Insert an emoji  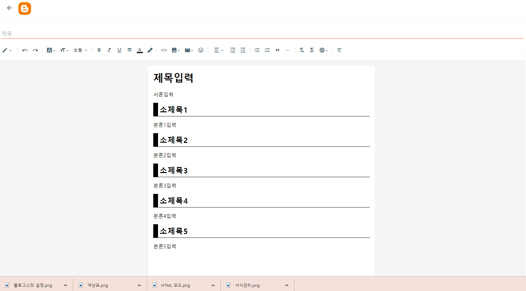pyautogui.click(x=201, y=50)
